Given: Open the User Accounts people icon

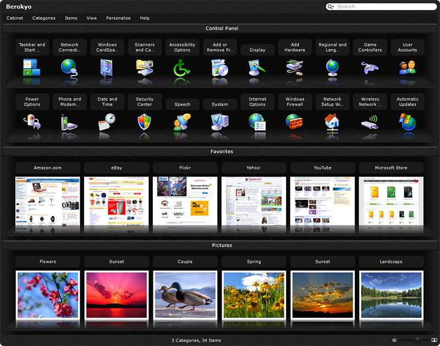Looking at the screenshot, I should [408, 67].
